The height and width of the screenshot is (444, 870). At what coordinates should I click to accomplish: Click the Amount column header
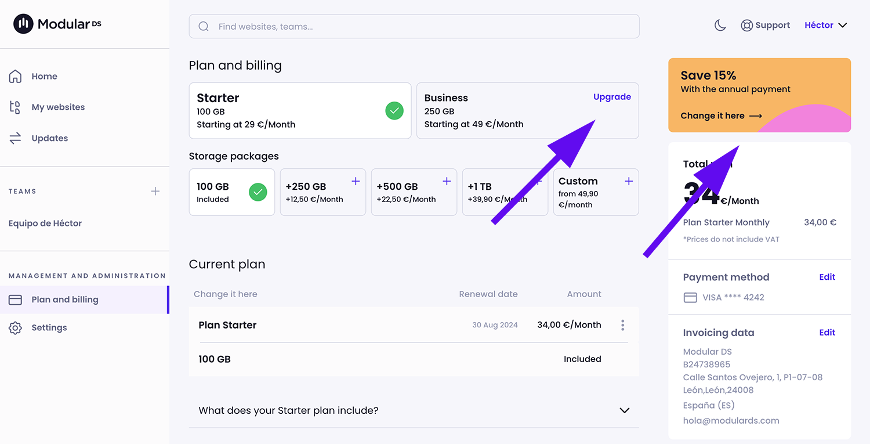pos(584,294)
